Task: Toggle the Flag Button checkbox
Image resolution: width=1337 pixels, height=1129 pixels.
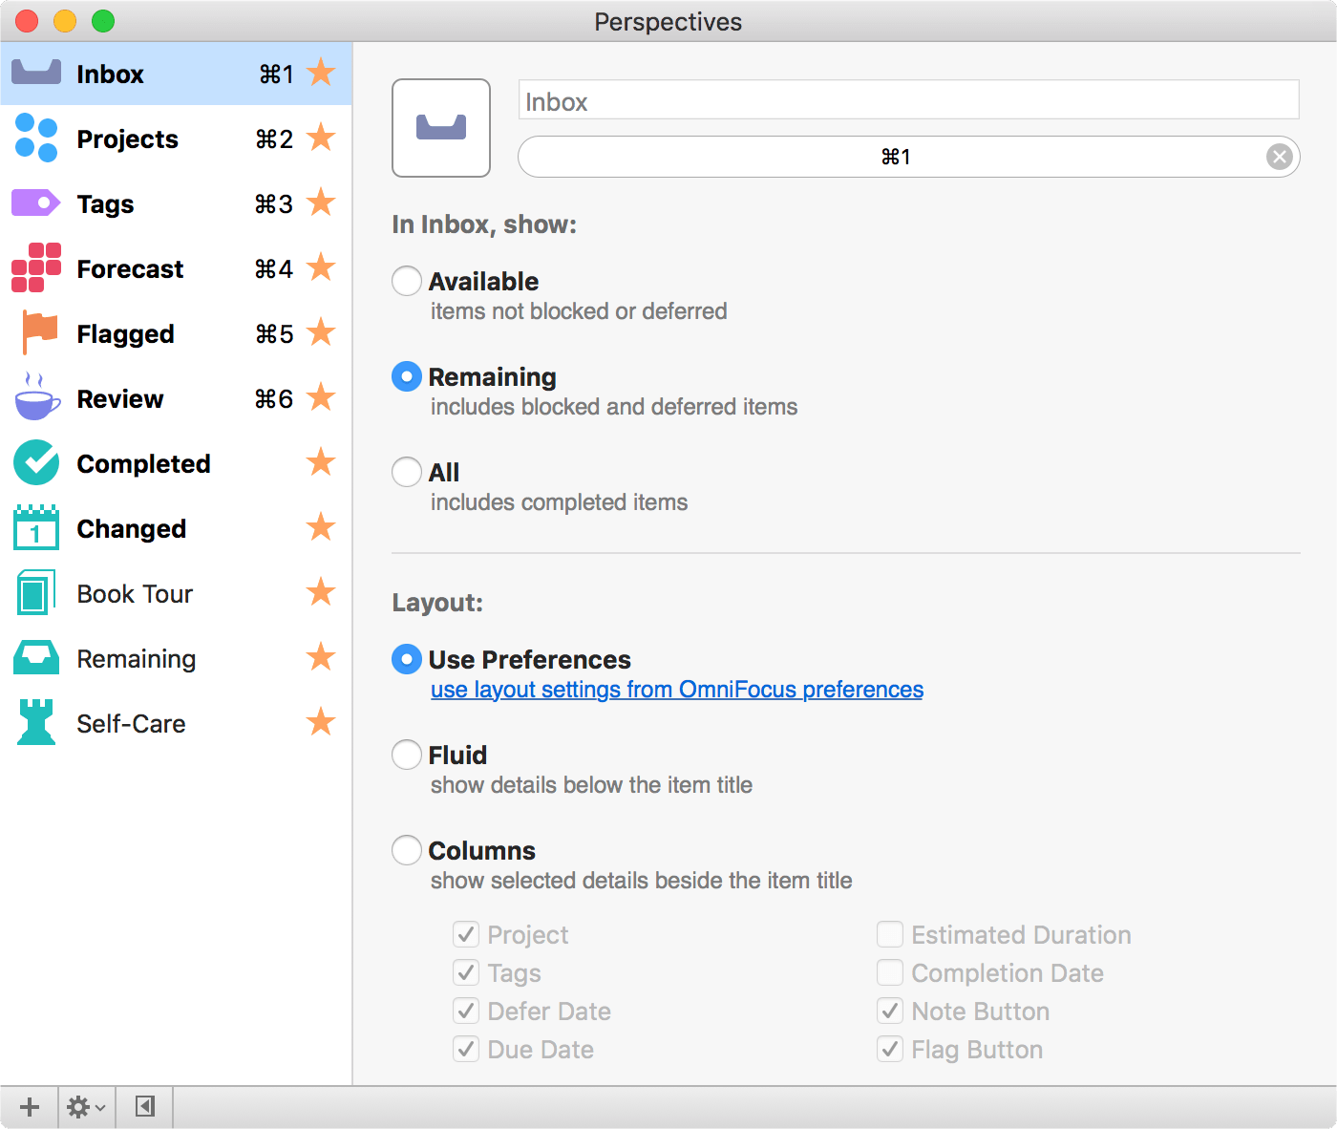Action: (x=890, y=1049)
